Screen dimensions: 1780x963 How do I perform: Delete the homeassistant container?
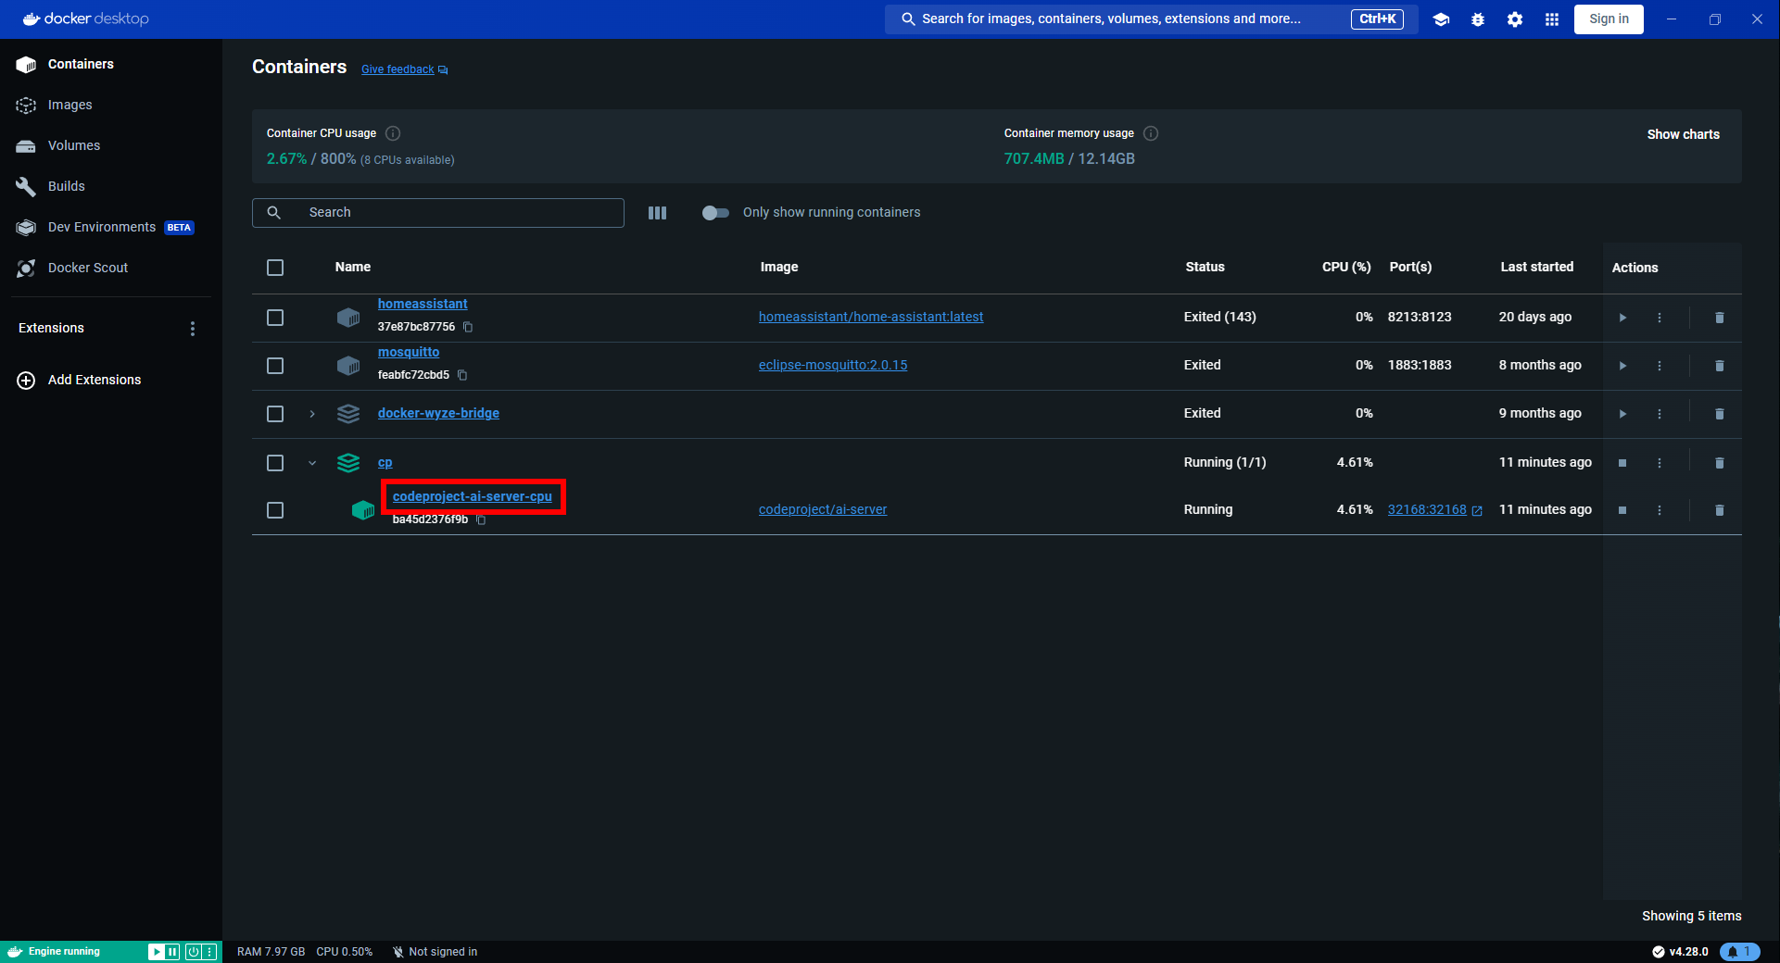point(1720,318)
